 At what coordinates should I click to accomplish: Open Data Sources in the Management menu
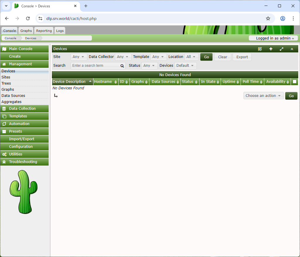tap(13, 96)
